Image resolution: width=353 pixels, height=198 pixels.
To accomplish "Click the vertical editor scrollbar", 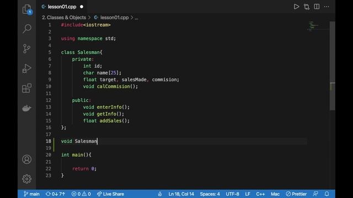I will [332, 66].
